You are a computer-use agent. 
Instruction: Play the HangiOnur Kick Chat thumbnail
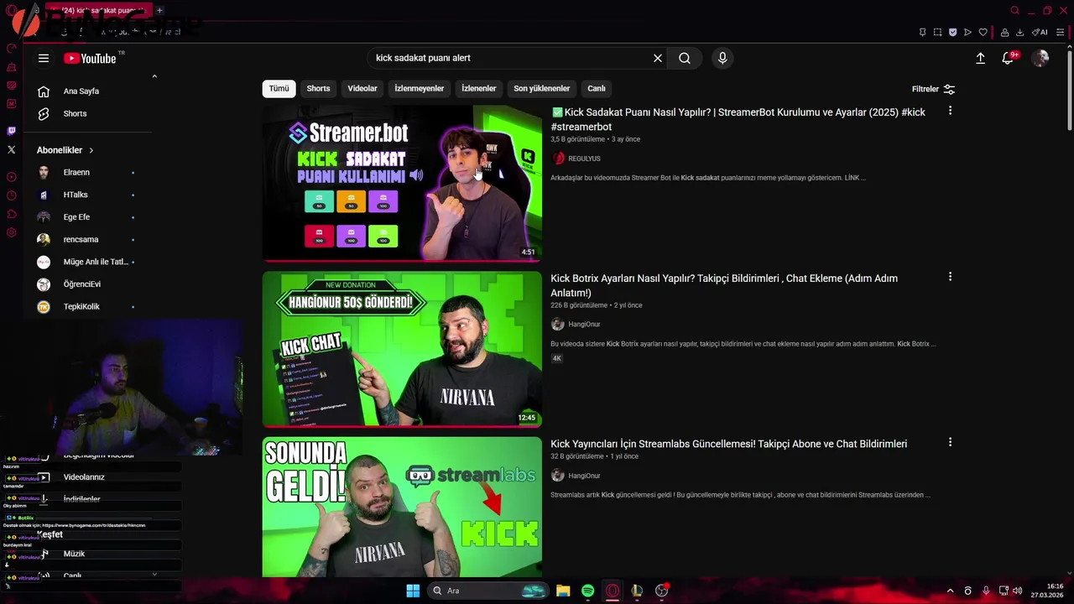coord(402,349)
